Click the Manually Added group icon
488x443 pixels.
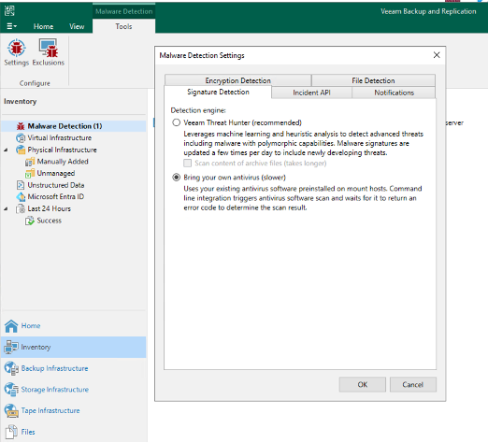[x=30, y=162]
